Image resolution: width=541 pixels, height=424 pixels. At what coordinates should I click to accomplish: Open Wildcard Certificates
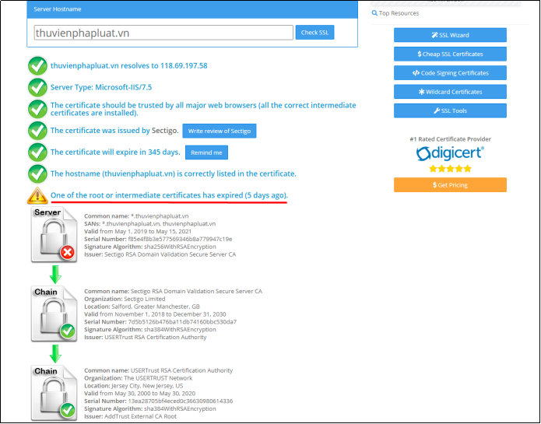pos(450,92)
